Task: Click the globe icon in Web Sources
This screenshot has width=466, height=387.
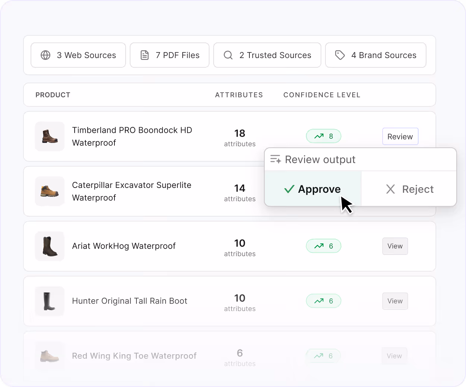Action: point(45,55)
